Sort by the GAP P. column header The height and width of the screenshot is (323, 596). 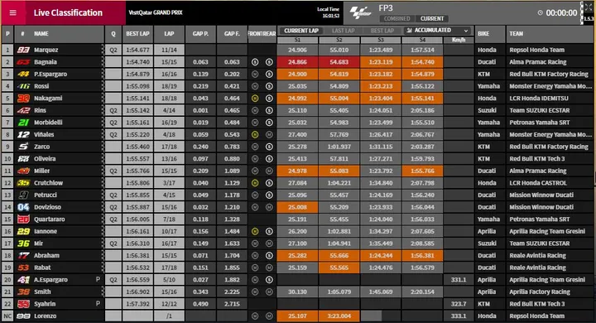click(200, 34)
